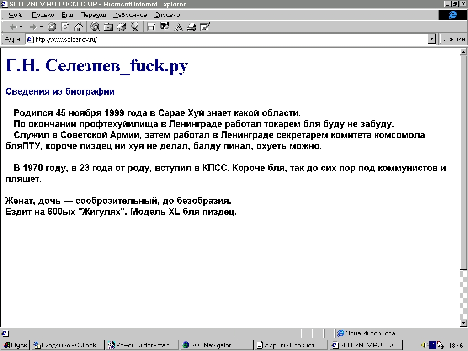This screenshot has width=468, height=351.
Task: Click the page icon in the address bar
Action: point(30,39)
